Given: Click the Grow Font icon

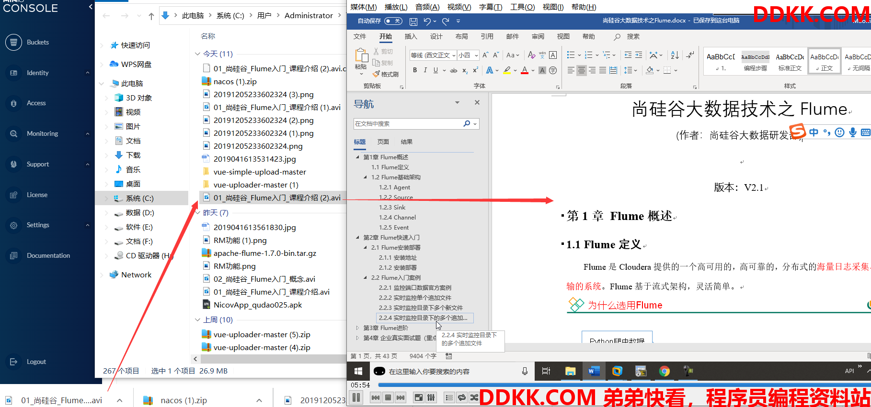Looking at the screenshot, I should pyautogui.click(x=486, y=55).
